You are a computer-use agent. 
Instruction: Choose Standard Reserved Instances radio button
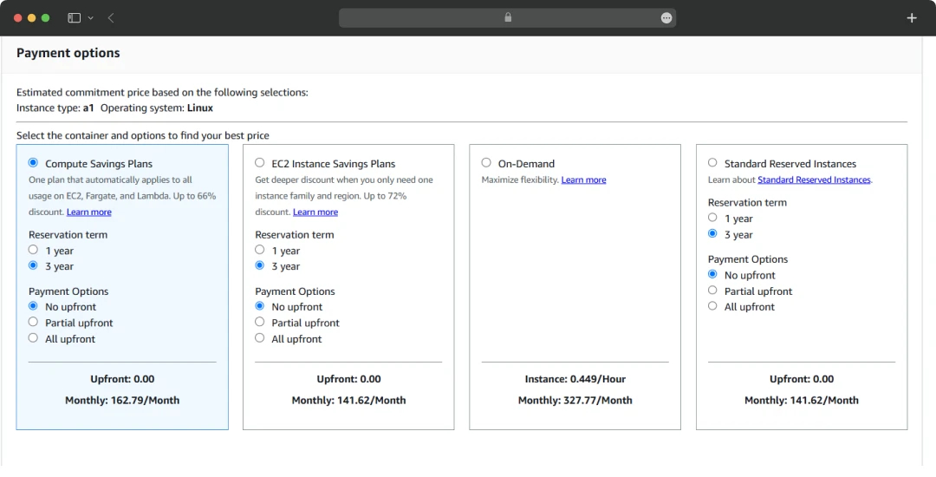(x=712, y=162)
